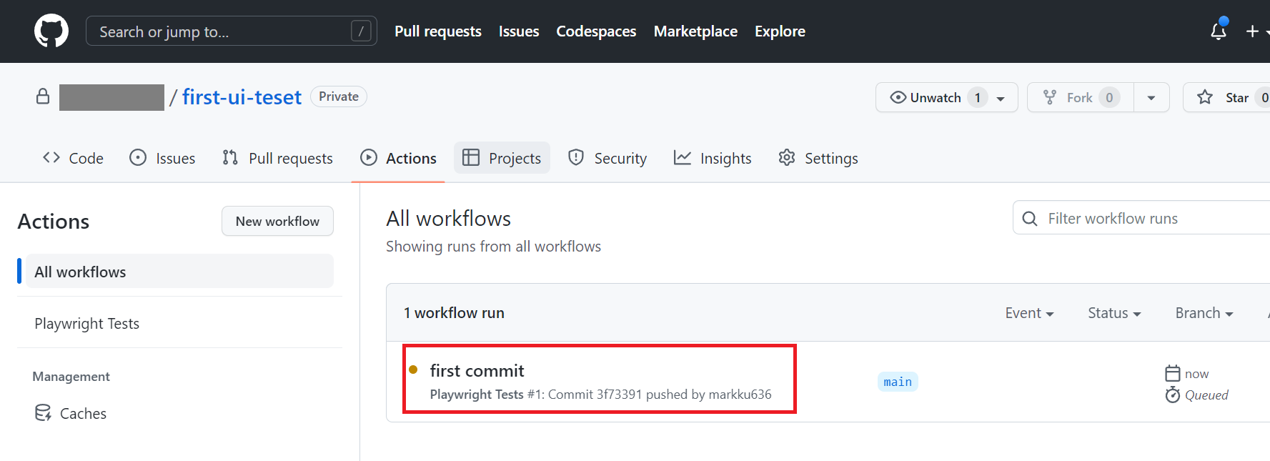Go to the Security tab
The height and width of the screenshot is (461, 1270).
(607, 158)
